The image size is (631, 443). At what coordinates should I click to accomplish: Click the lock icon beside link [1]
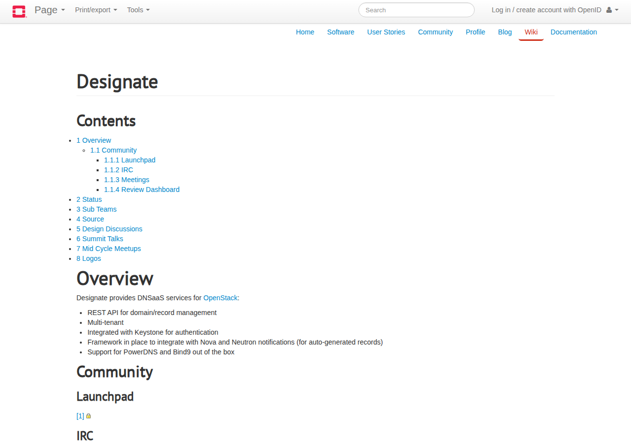pos(89,416)
